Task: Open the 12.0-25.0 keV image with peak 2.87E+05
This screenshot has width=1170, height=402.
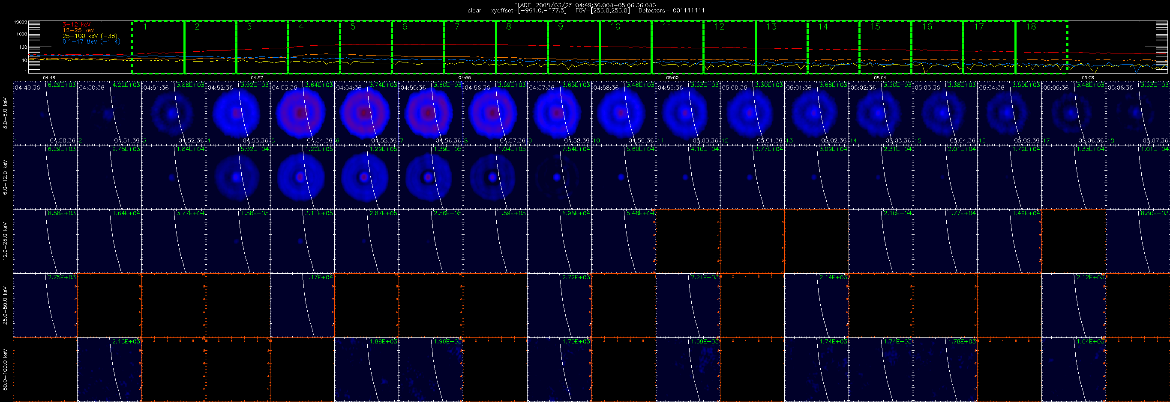Action: pyautogui.click(x=366, y=241)
